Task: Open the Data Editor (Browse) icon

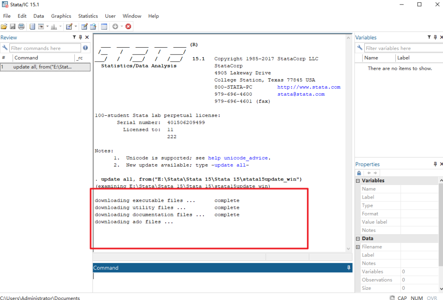Action: tap(93, 27)
